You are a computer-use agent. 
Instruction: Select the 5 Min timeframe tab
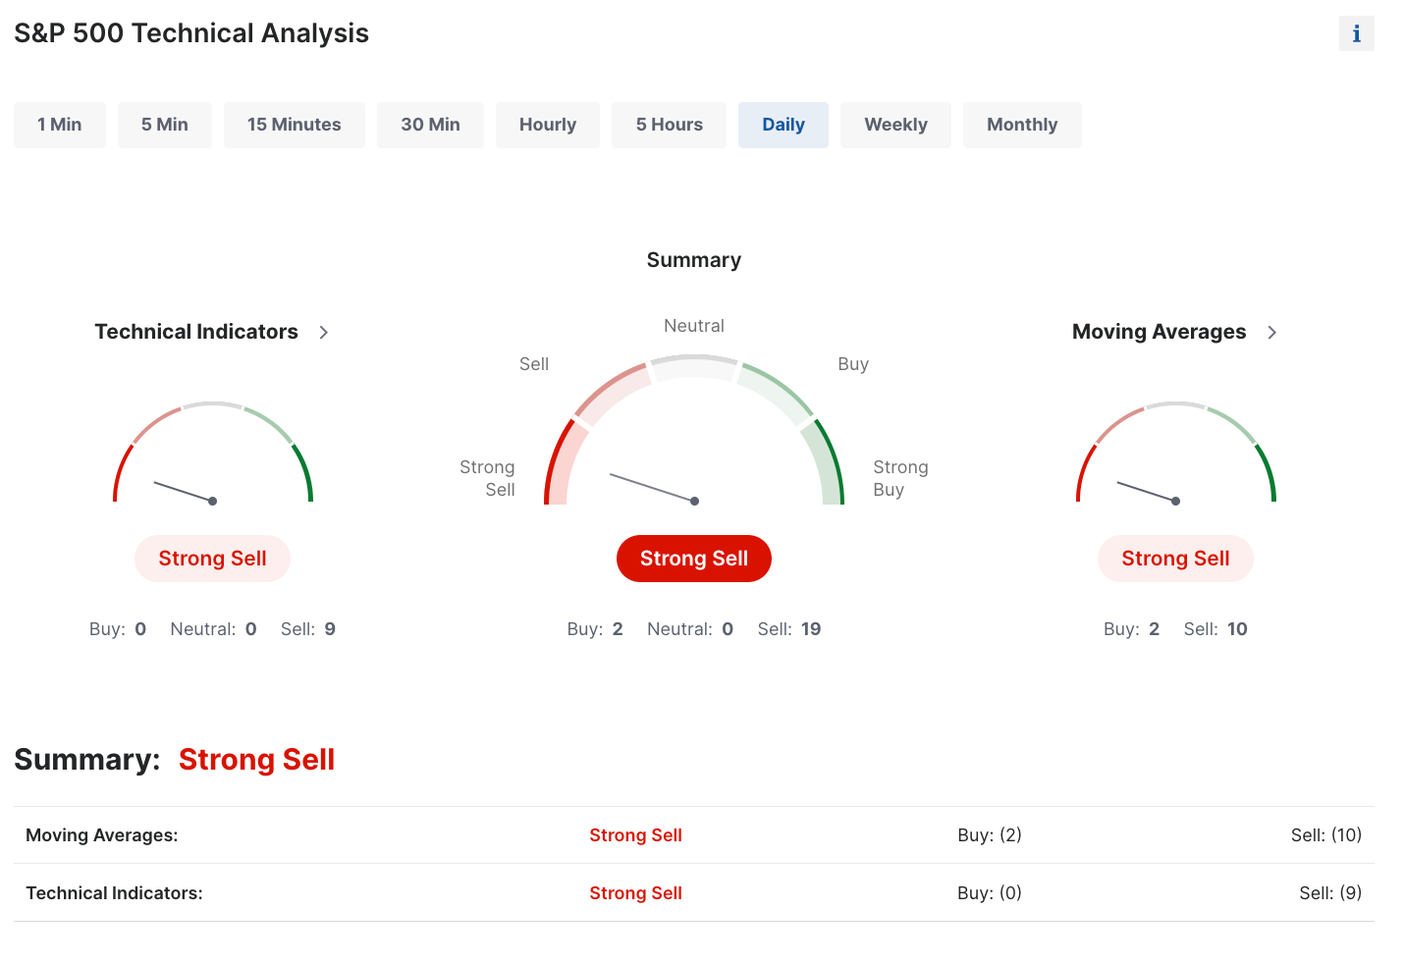pos(165,125)
